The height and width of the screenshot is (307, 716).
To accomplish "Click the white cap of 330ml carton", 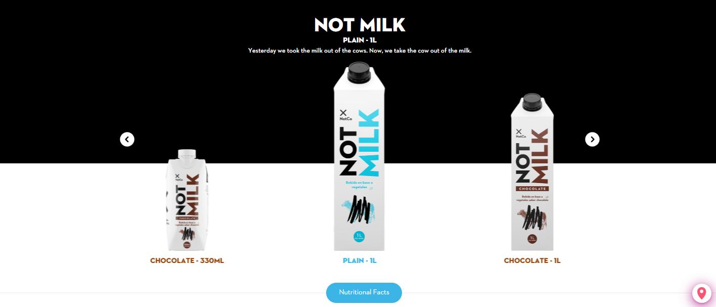I will (x=187, y=154).
